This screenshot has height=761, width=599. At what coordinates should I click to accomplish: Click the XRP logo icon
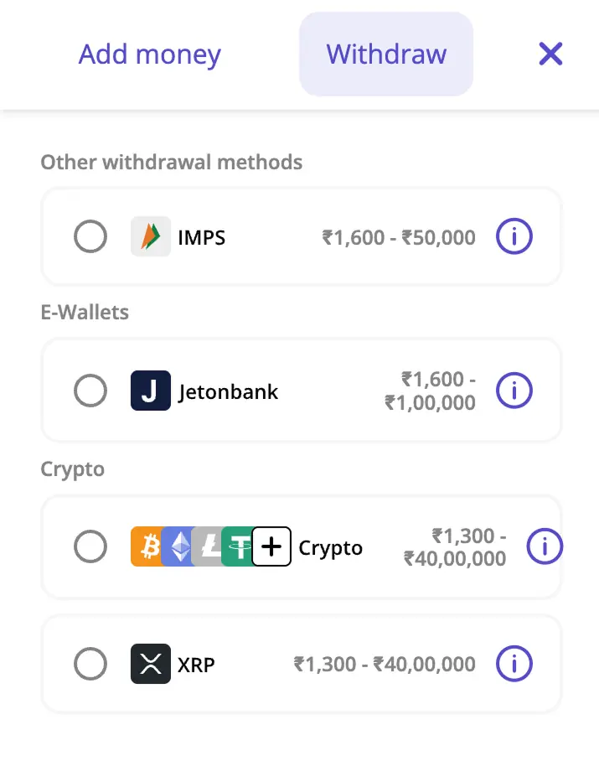pos(150,664)
